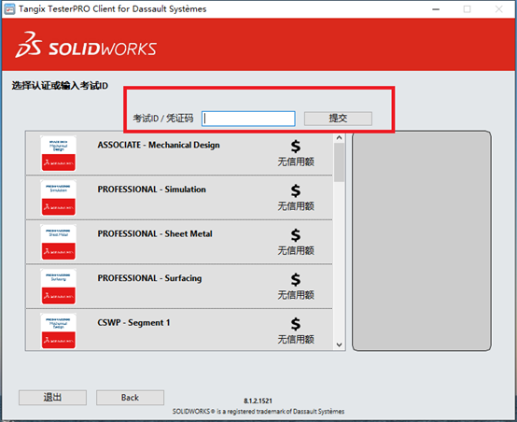Click dollar sign for CSWP Segment 1
This screenshot has height=422, width=517.
click(x=296, y=324)
